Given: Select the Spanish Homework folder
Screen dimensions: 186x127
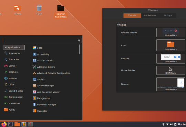Looking at the screenshot, I should 61,12.
